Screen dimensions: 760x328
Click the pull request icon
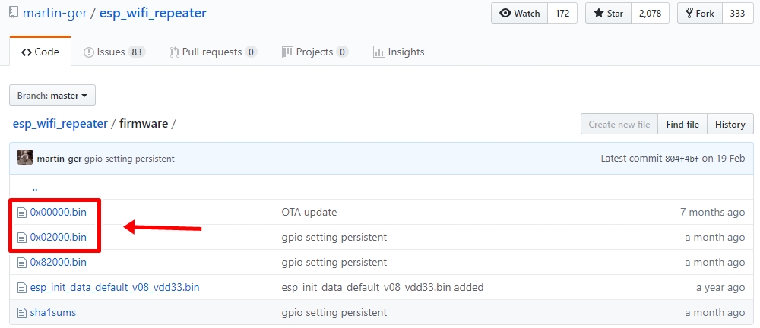tap(175, 52)
